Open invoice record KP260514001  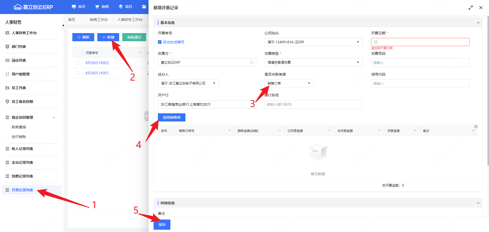[x=97, y=73]
